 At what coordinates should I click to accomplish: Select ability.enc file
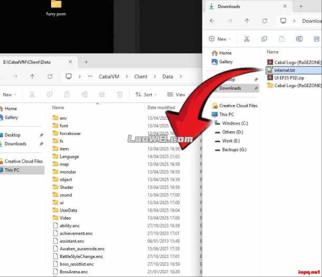(66, 226)
